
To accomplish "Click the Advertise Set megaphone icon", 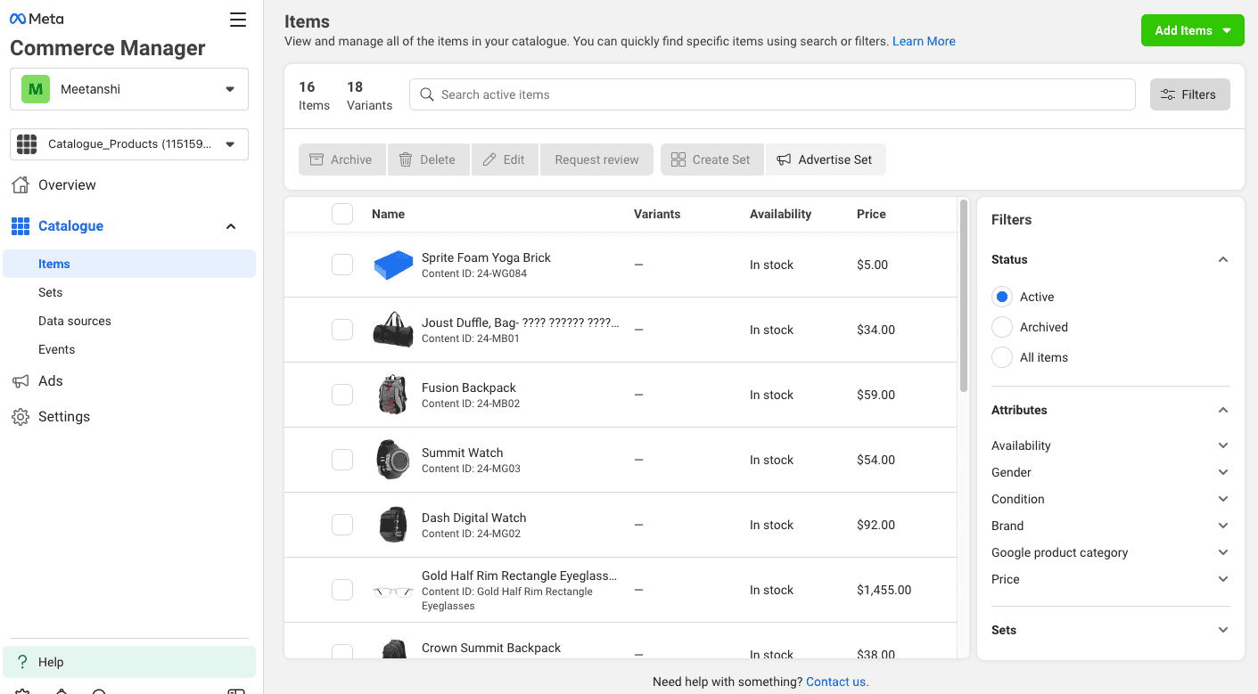I will click(784, 159).
